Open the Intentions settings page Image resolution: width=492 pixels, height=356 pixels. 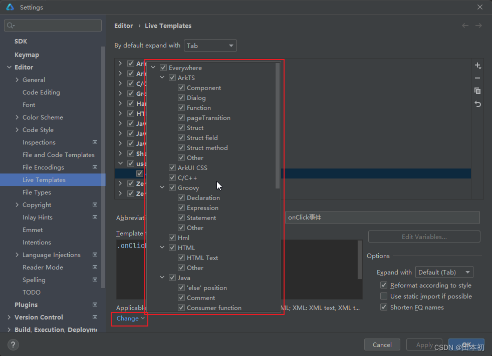(x=37, y=242)
